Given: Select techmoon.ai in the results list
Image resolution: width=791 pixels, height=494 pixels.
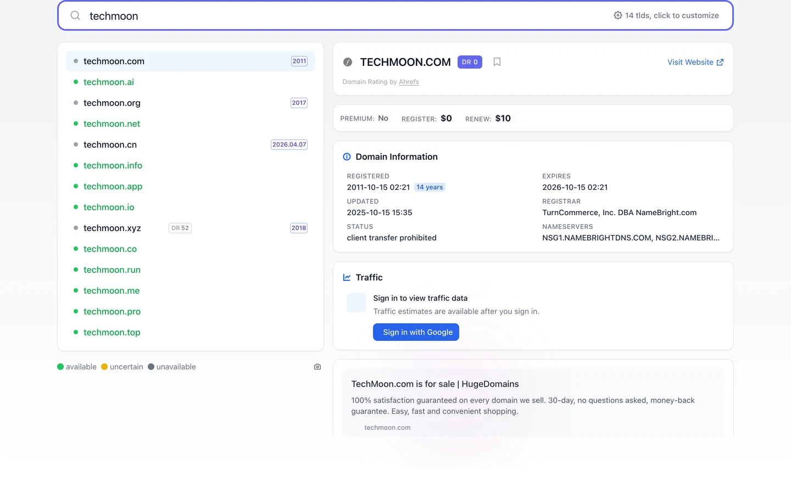Looking at the screenshot, I should click(x=191, y=82).
